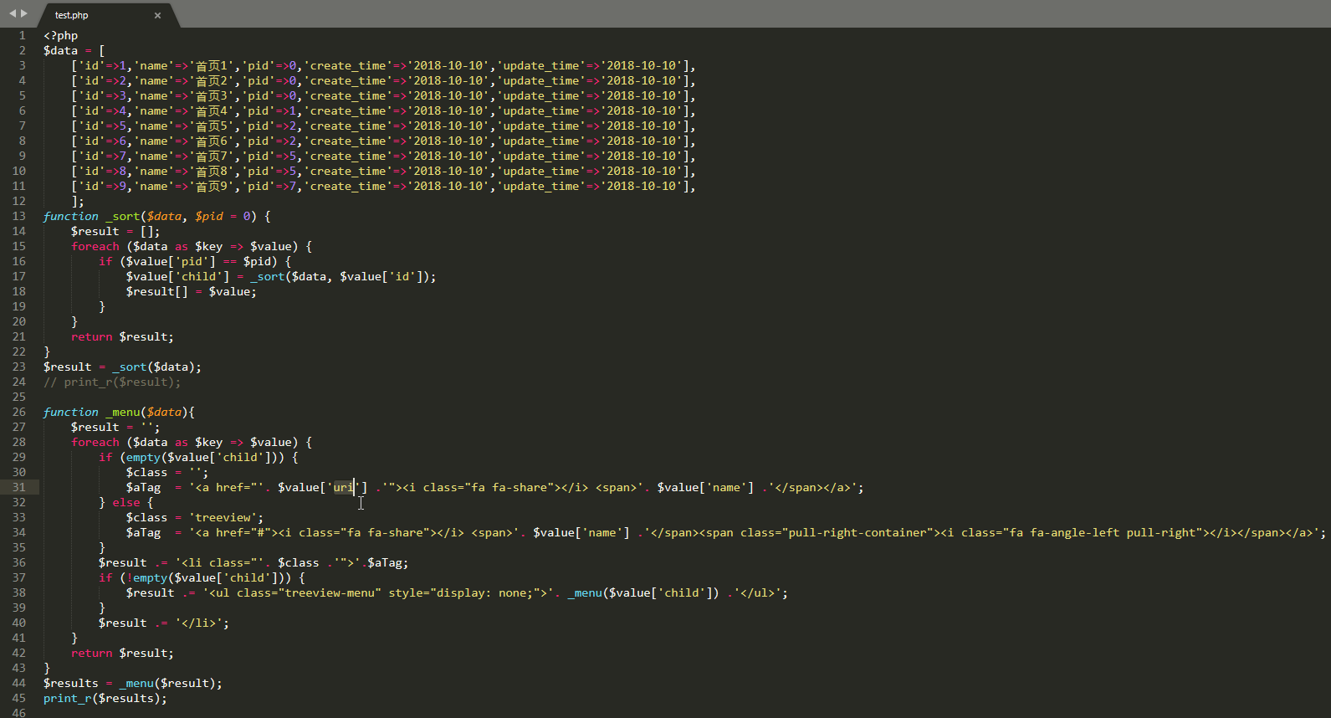Click the _menu function name on line 26
Screen dimensions: 1331x718
(123, 412)
